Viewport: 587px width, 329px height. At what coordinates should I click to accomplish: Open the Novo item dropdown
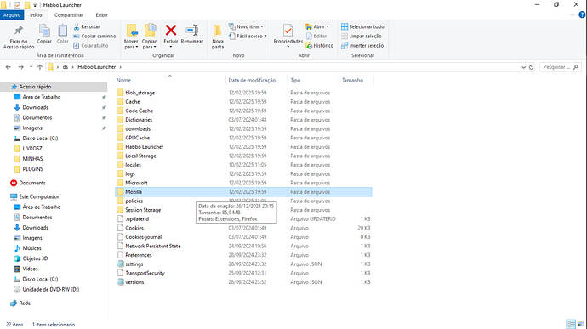246,26
